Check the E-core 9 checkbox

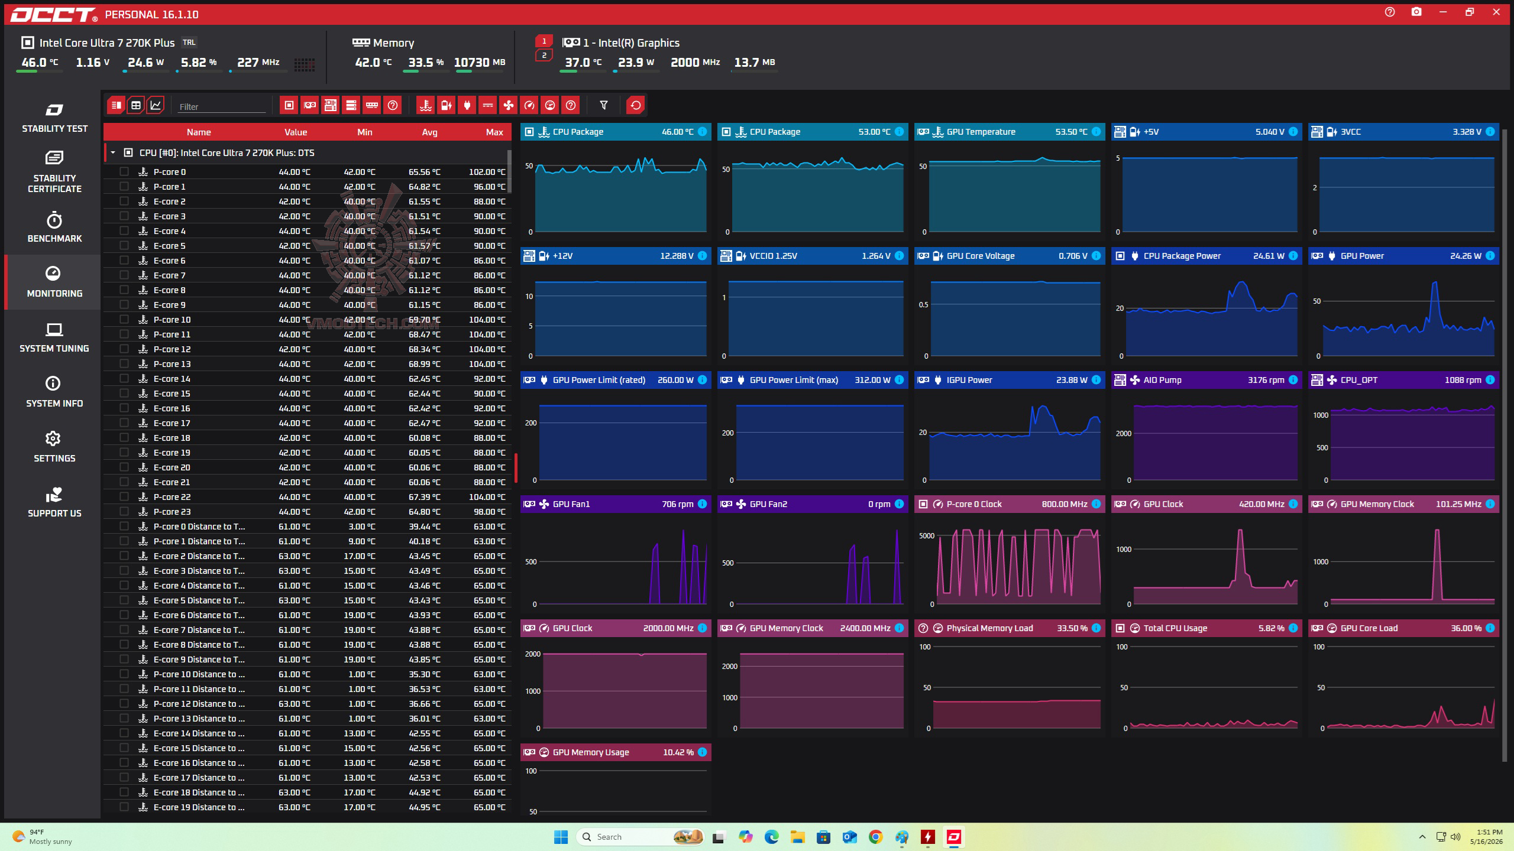pos(124,304)
